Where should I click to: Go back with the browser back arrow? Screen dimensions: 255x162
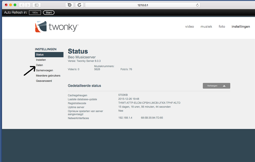[x=22, y=5]
